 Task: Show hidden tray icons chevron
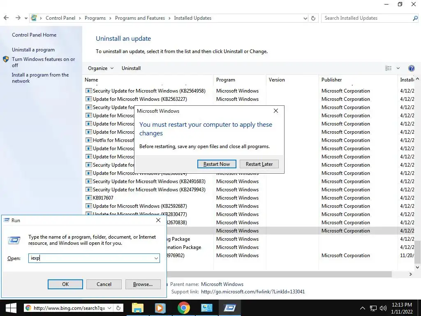[363, 308]
